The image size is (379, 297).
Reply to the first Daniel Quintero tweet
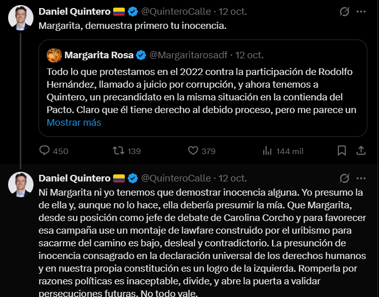(x=45, y=151)
